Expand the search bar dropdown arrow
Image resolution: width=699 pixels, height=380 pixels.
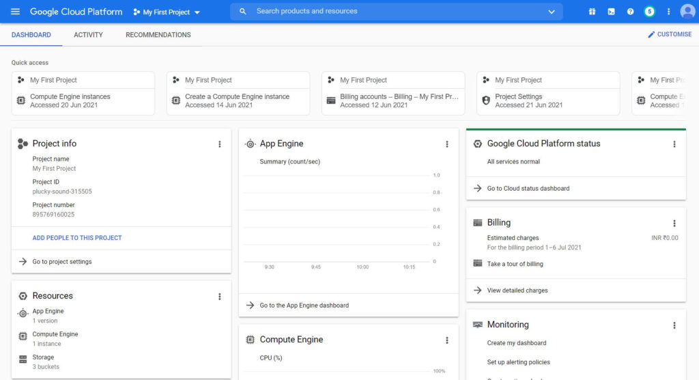[552, 12]
